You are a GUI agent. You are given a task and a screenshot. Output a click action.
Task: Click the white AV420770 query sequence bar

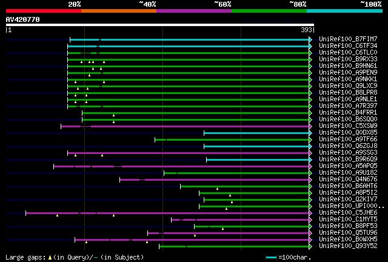[160, 25]
